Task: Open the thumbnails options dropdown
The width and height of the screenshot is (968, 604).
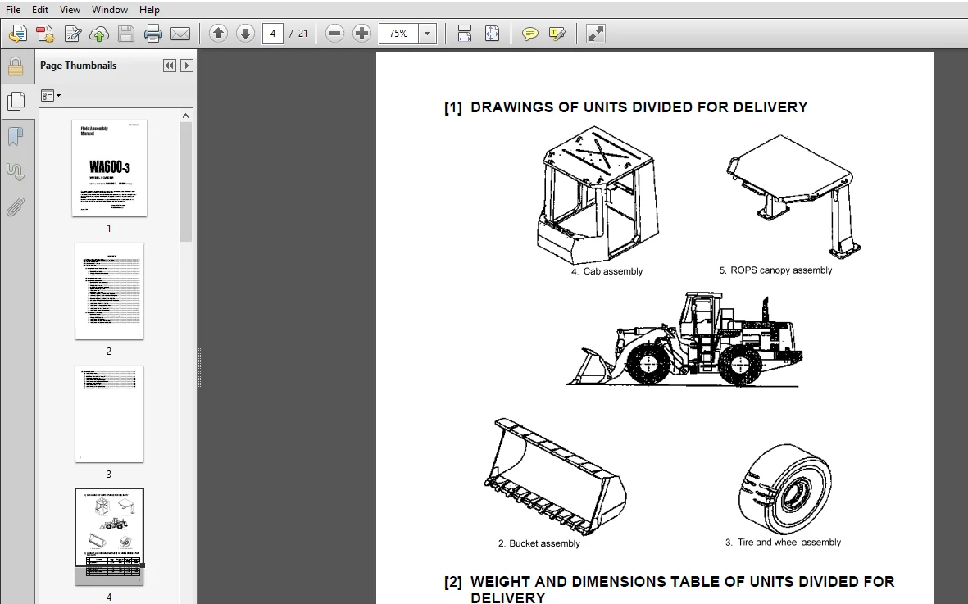Action: (51, 96)
